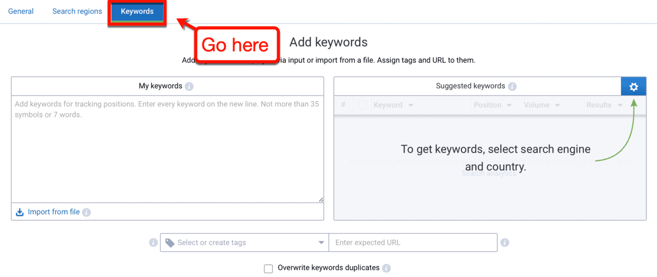Click the info icon left of tags field

[153, 243]
